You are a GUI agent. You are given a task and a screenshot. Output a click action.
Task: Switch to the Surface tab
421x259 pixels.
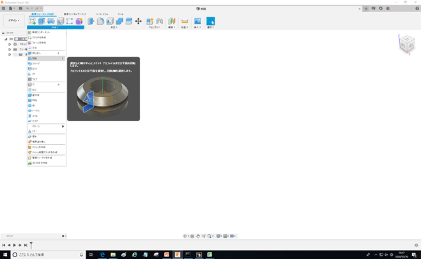pos(75,14)
